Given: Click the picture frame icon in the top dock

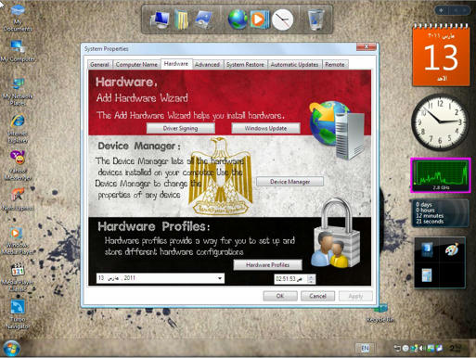Looking at the screenshot, I should (x=204, y=19).
